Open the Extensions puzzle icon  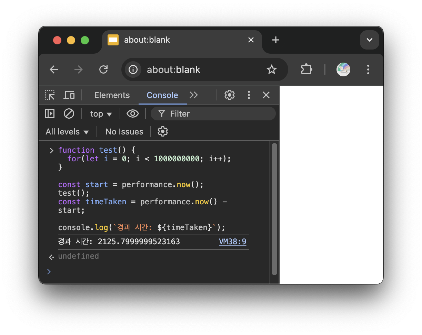point(307,70)
